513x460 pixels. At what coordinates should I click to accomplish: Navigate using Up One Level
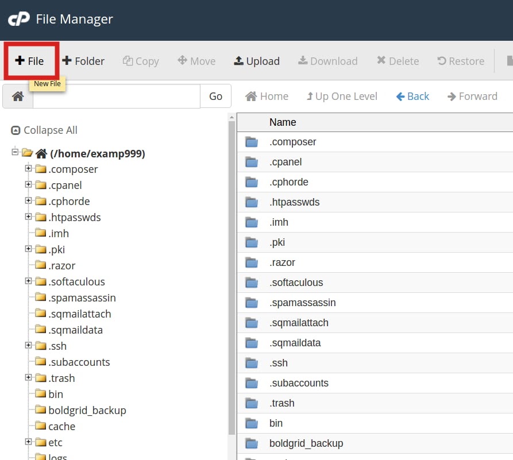341,96
